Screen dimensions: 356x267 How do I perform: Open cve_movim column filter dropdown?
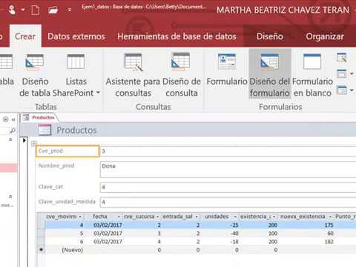pos(80,217)
